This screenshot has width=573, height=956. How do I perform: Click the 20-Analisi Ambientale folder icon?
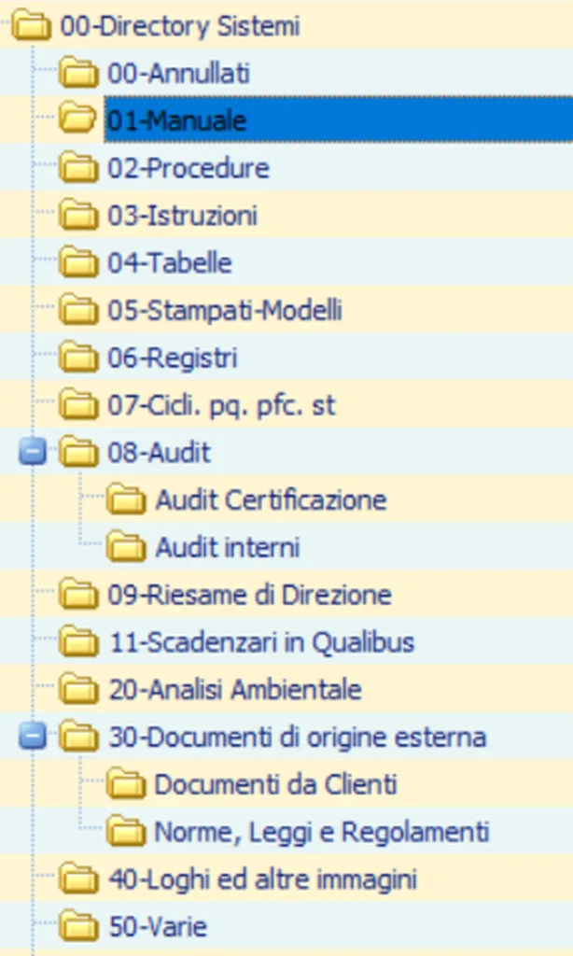point(77,689)
